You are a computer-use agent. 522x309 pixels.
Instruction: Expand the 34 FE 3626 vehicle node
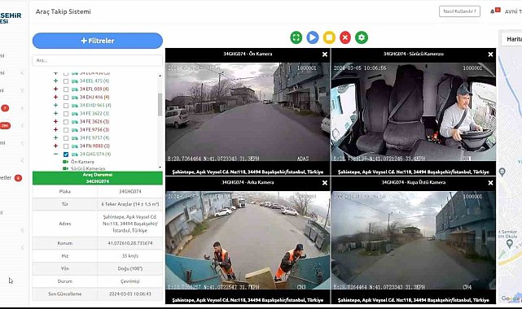click(55, 122)
